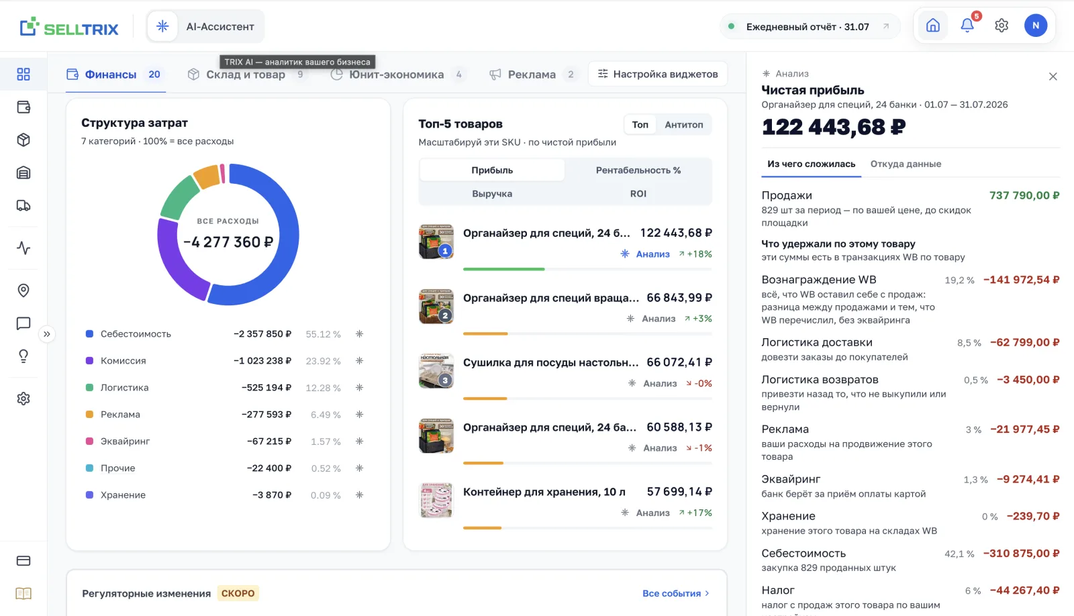
Task: Select the Антитоп toggle option
Action: pos(684,125)
